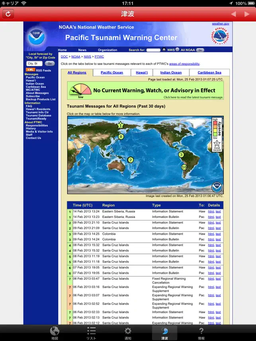This screenshot has height=341, width=256.
Task: Click the tsunami messages world map
Action: click(145, 155)
